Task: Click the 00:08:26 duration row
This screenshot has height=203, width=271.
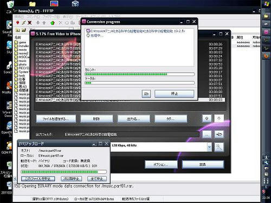Action: [x=216, y=44]
